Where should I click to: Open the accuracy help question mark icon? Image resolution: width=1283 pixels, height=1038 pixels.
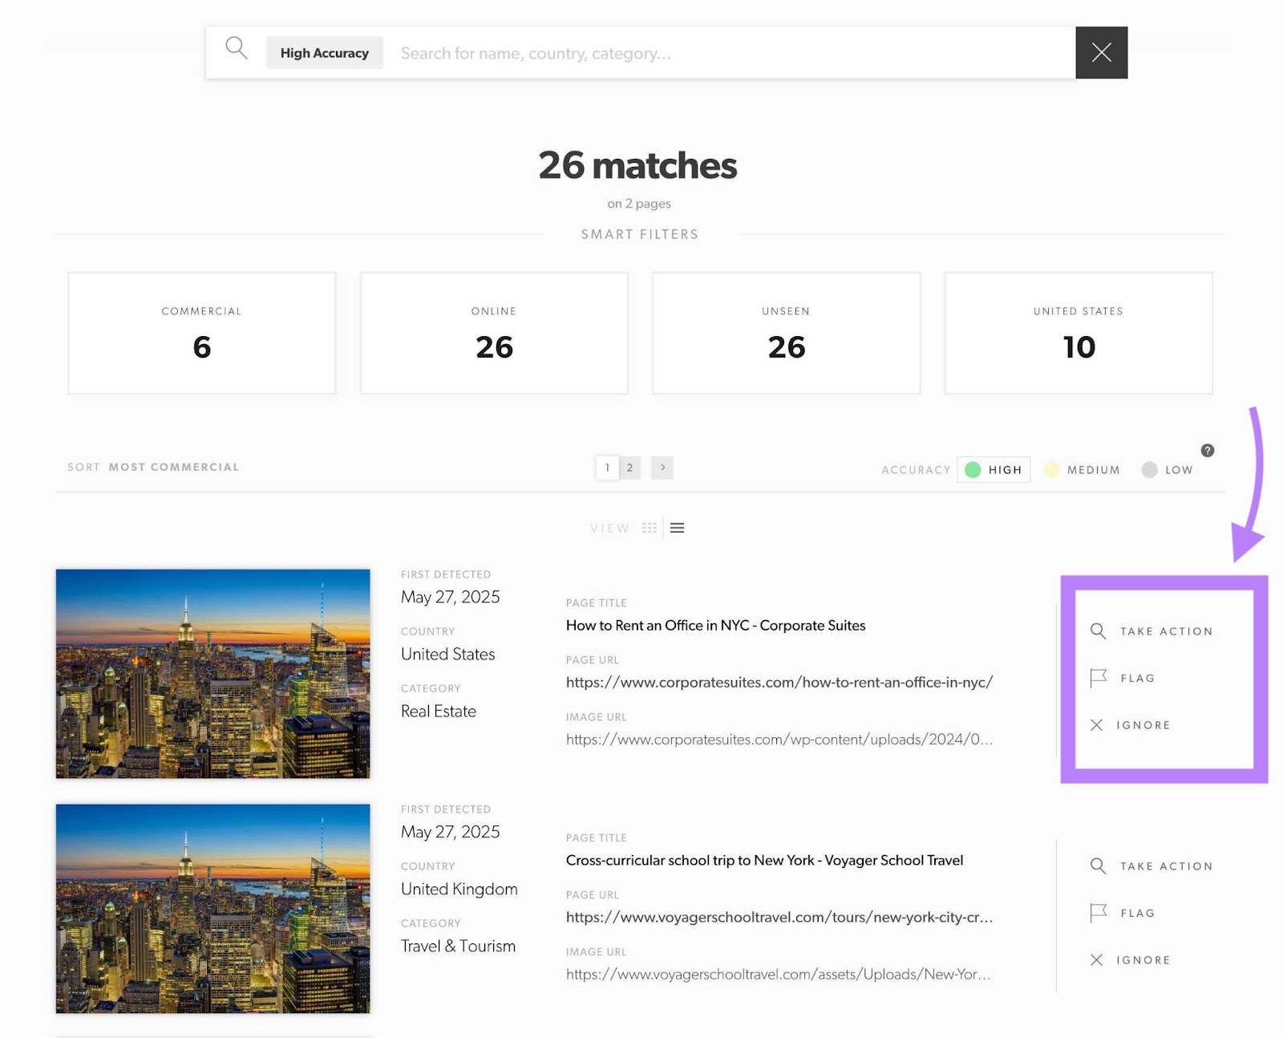1208,449
